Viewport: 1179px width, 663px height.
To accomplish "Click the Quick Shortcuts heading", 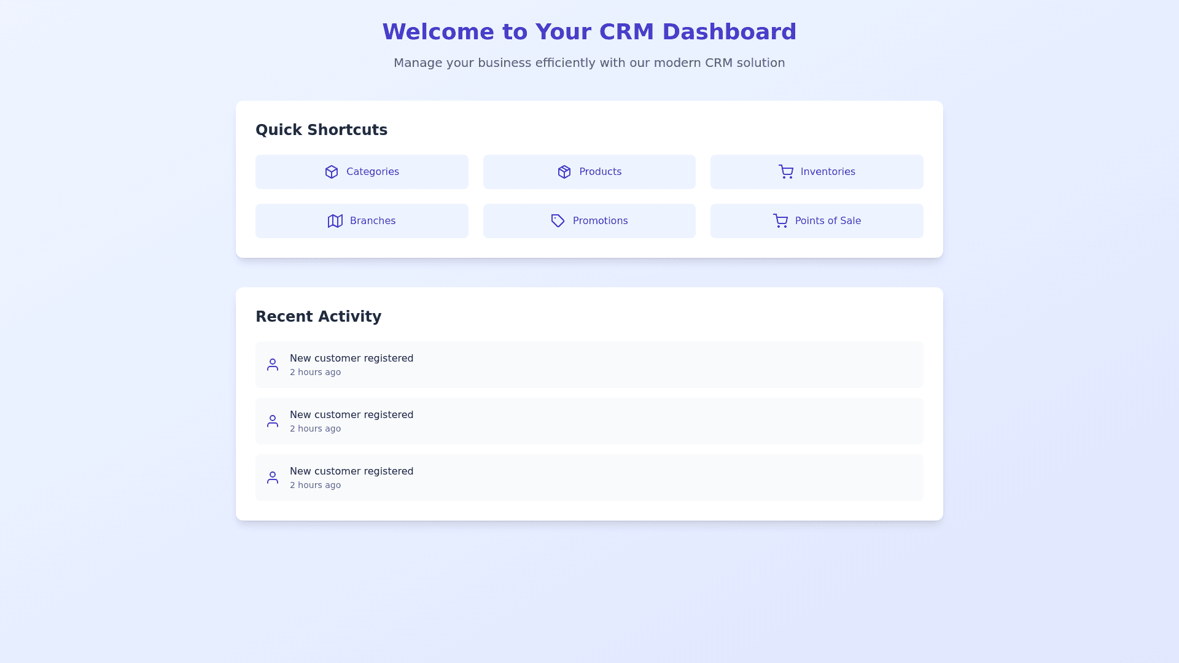I will pyautogui.click(x=321, y=130).
